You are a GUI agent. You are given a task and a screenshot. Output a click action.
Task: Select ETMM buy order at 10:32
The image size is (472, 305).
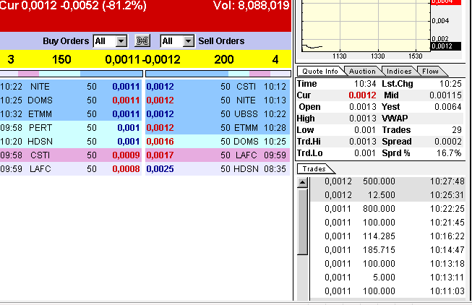[x=70, y=114]
